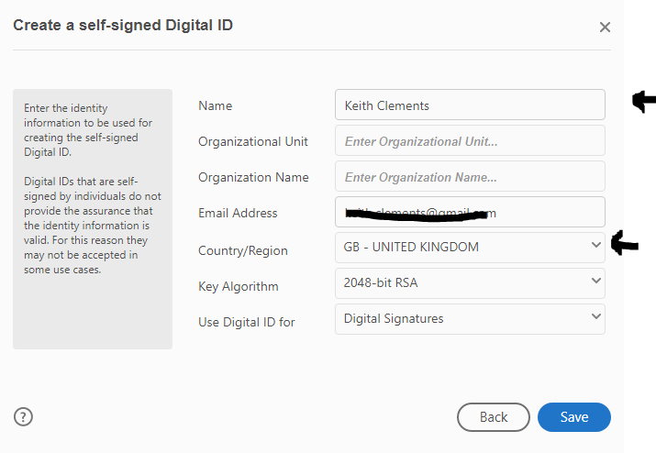Focus the Name field containing Keith Clements

point(470,105)
